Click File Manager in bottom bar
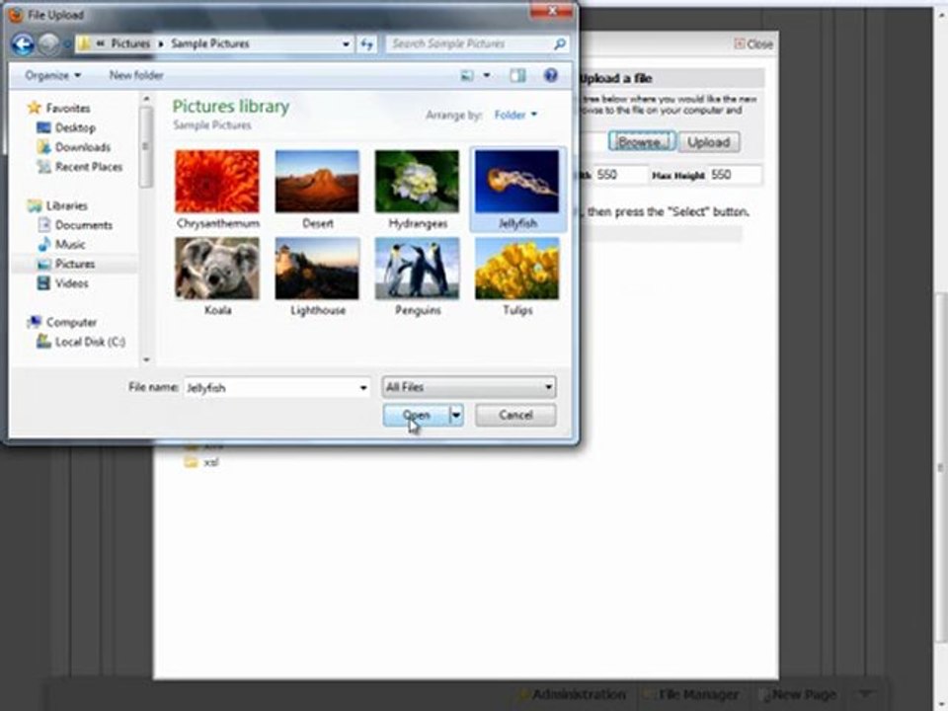This screenshot has width=948, height=711. coord(691,694)
